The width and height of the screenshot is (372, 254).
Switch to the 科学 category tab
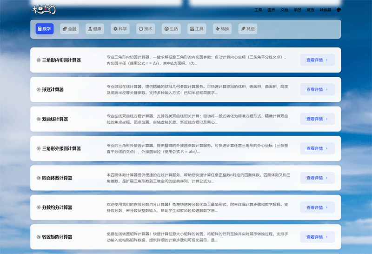pos(120,29)
